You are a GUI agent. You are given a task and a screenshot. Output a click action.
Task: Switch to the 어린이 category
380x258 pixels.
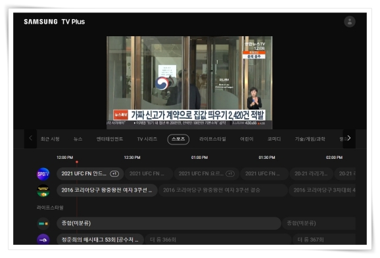(x=247, y=139)
